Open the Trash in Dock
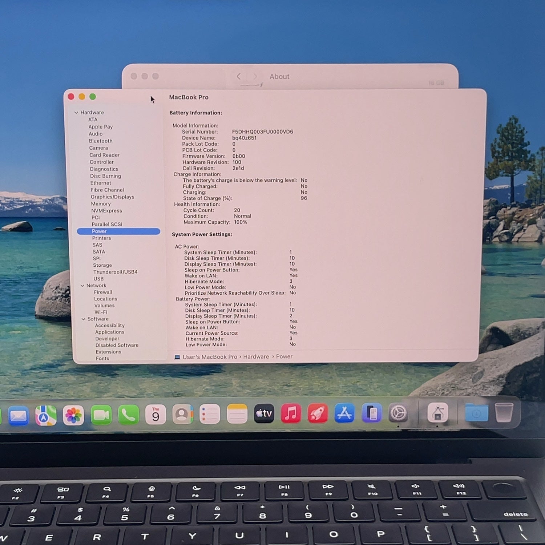The width and height of the screenshot is (545, 545). point(504,412)
